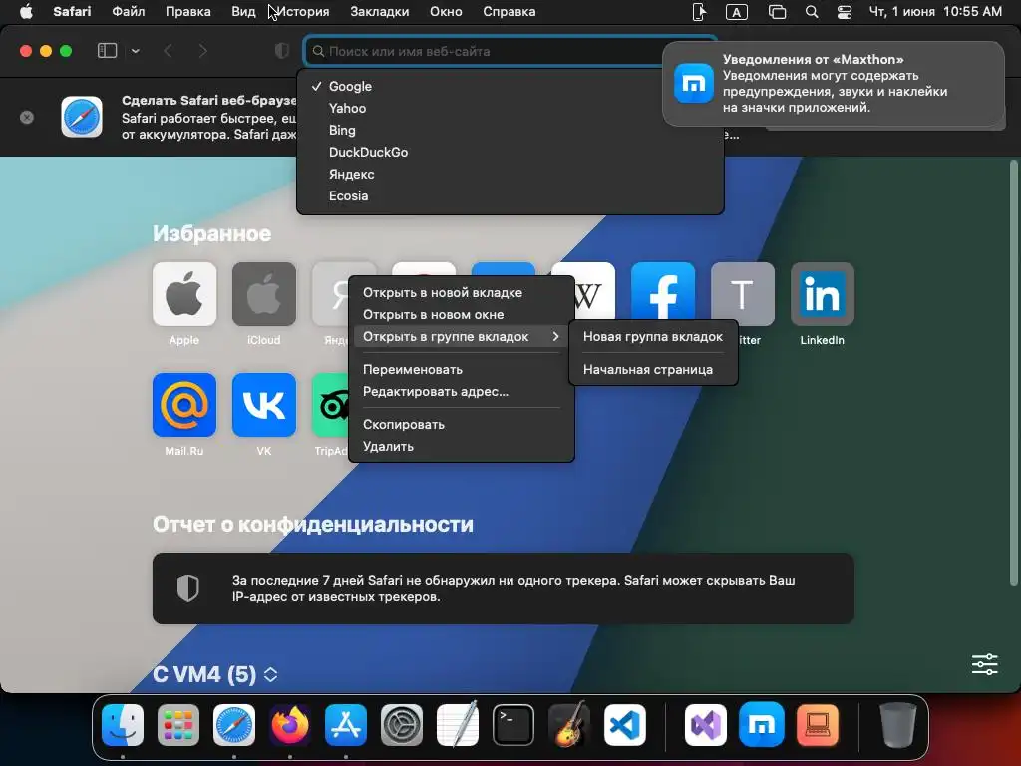Go forward with the toolbar forward arrow
The width and height of the screenshot is (1021, 766).
[202, 51]
